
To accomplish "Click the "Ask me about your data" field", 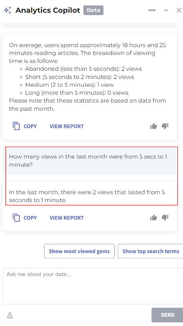I will point(93,286).
